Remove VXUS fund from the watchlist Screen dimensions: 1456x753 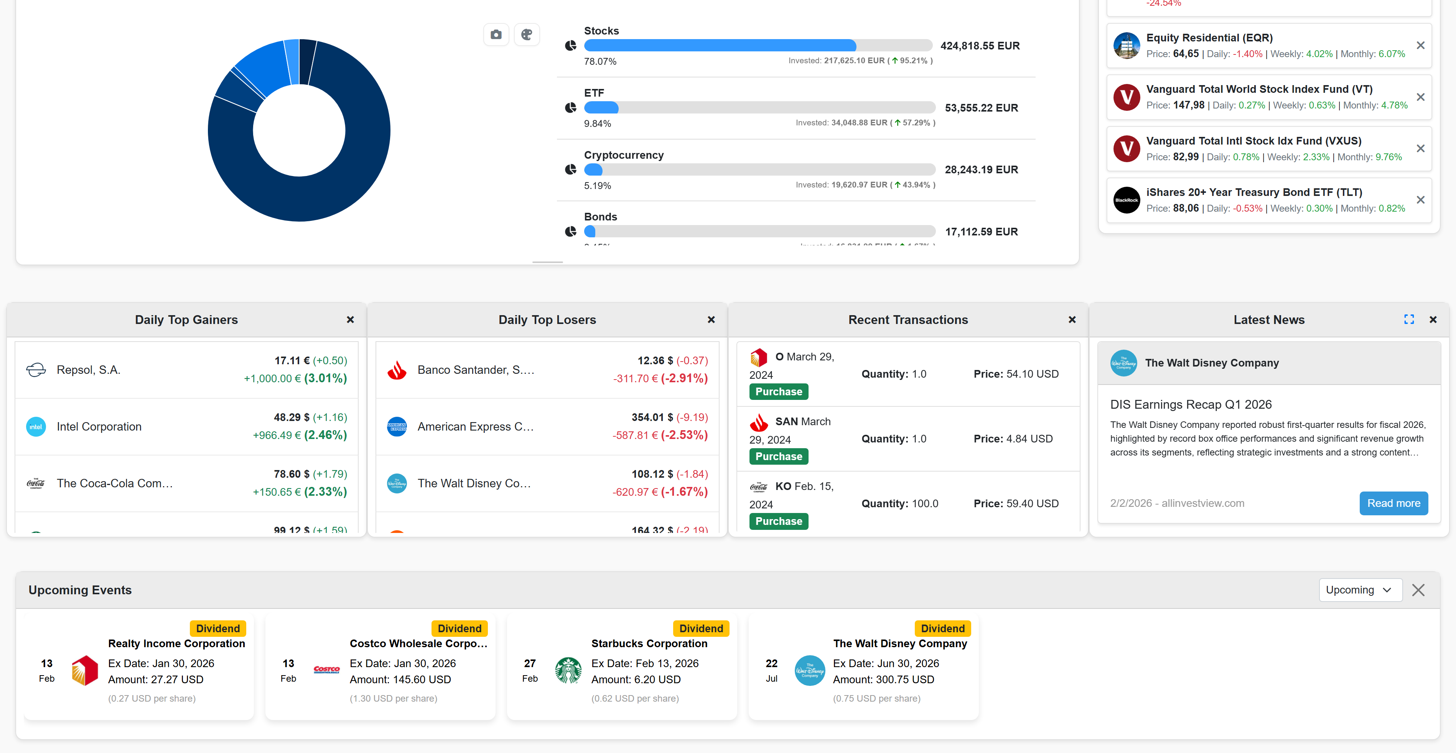[1420, 148]
